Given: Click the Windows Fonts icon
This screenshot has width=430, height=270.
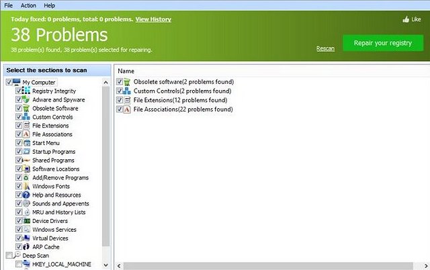Looking at the screenshot, I should coord(27,187).
